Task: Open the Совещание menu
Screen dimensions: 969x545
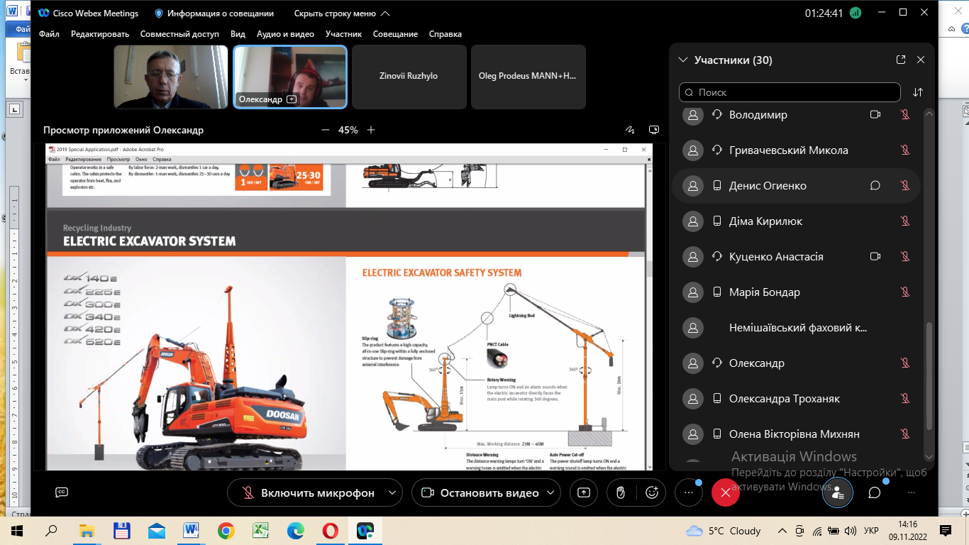Action: tap(395, 34)
